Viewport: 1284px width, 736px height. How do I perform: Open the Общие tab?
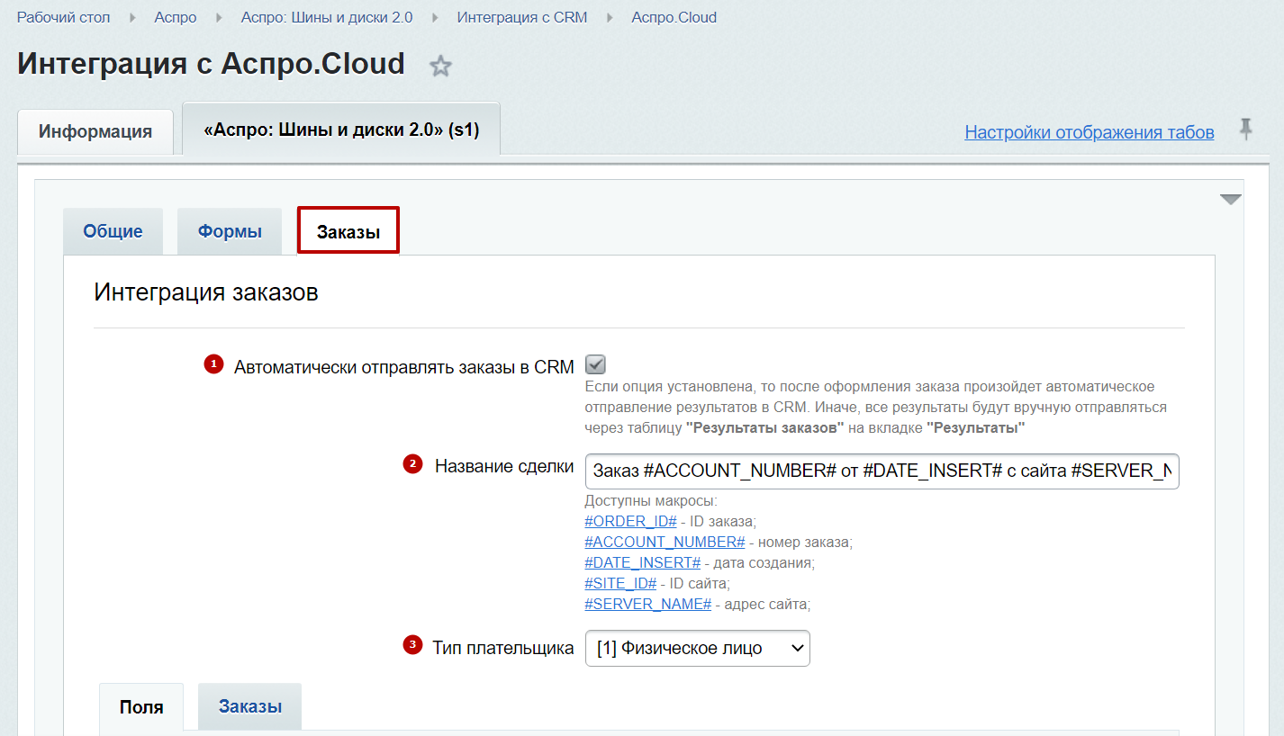point(113,231)
